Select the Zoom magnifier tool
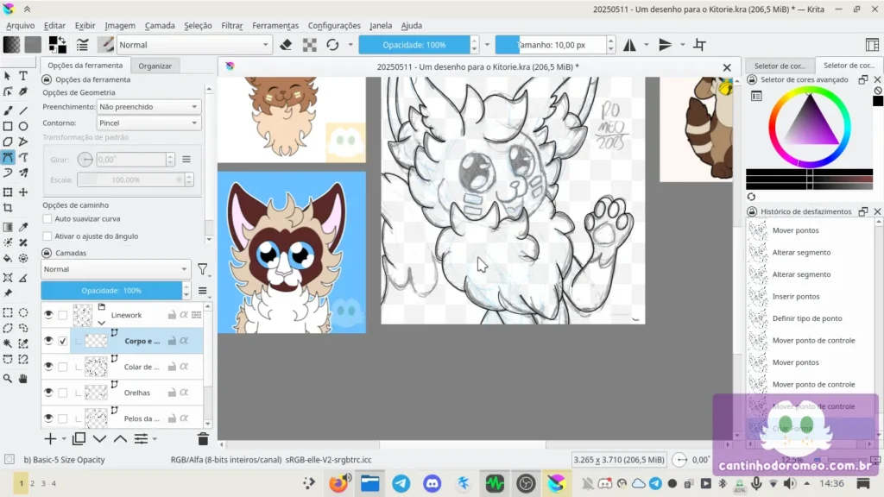This screenshot has height=497, width=884. (8, 379)
